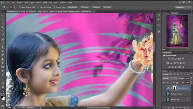Viewport: 193px width, 109px height.
Task: Open the Opacity slider dropdown arrow
Action: tap(191, 78)
